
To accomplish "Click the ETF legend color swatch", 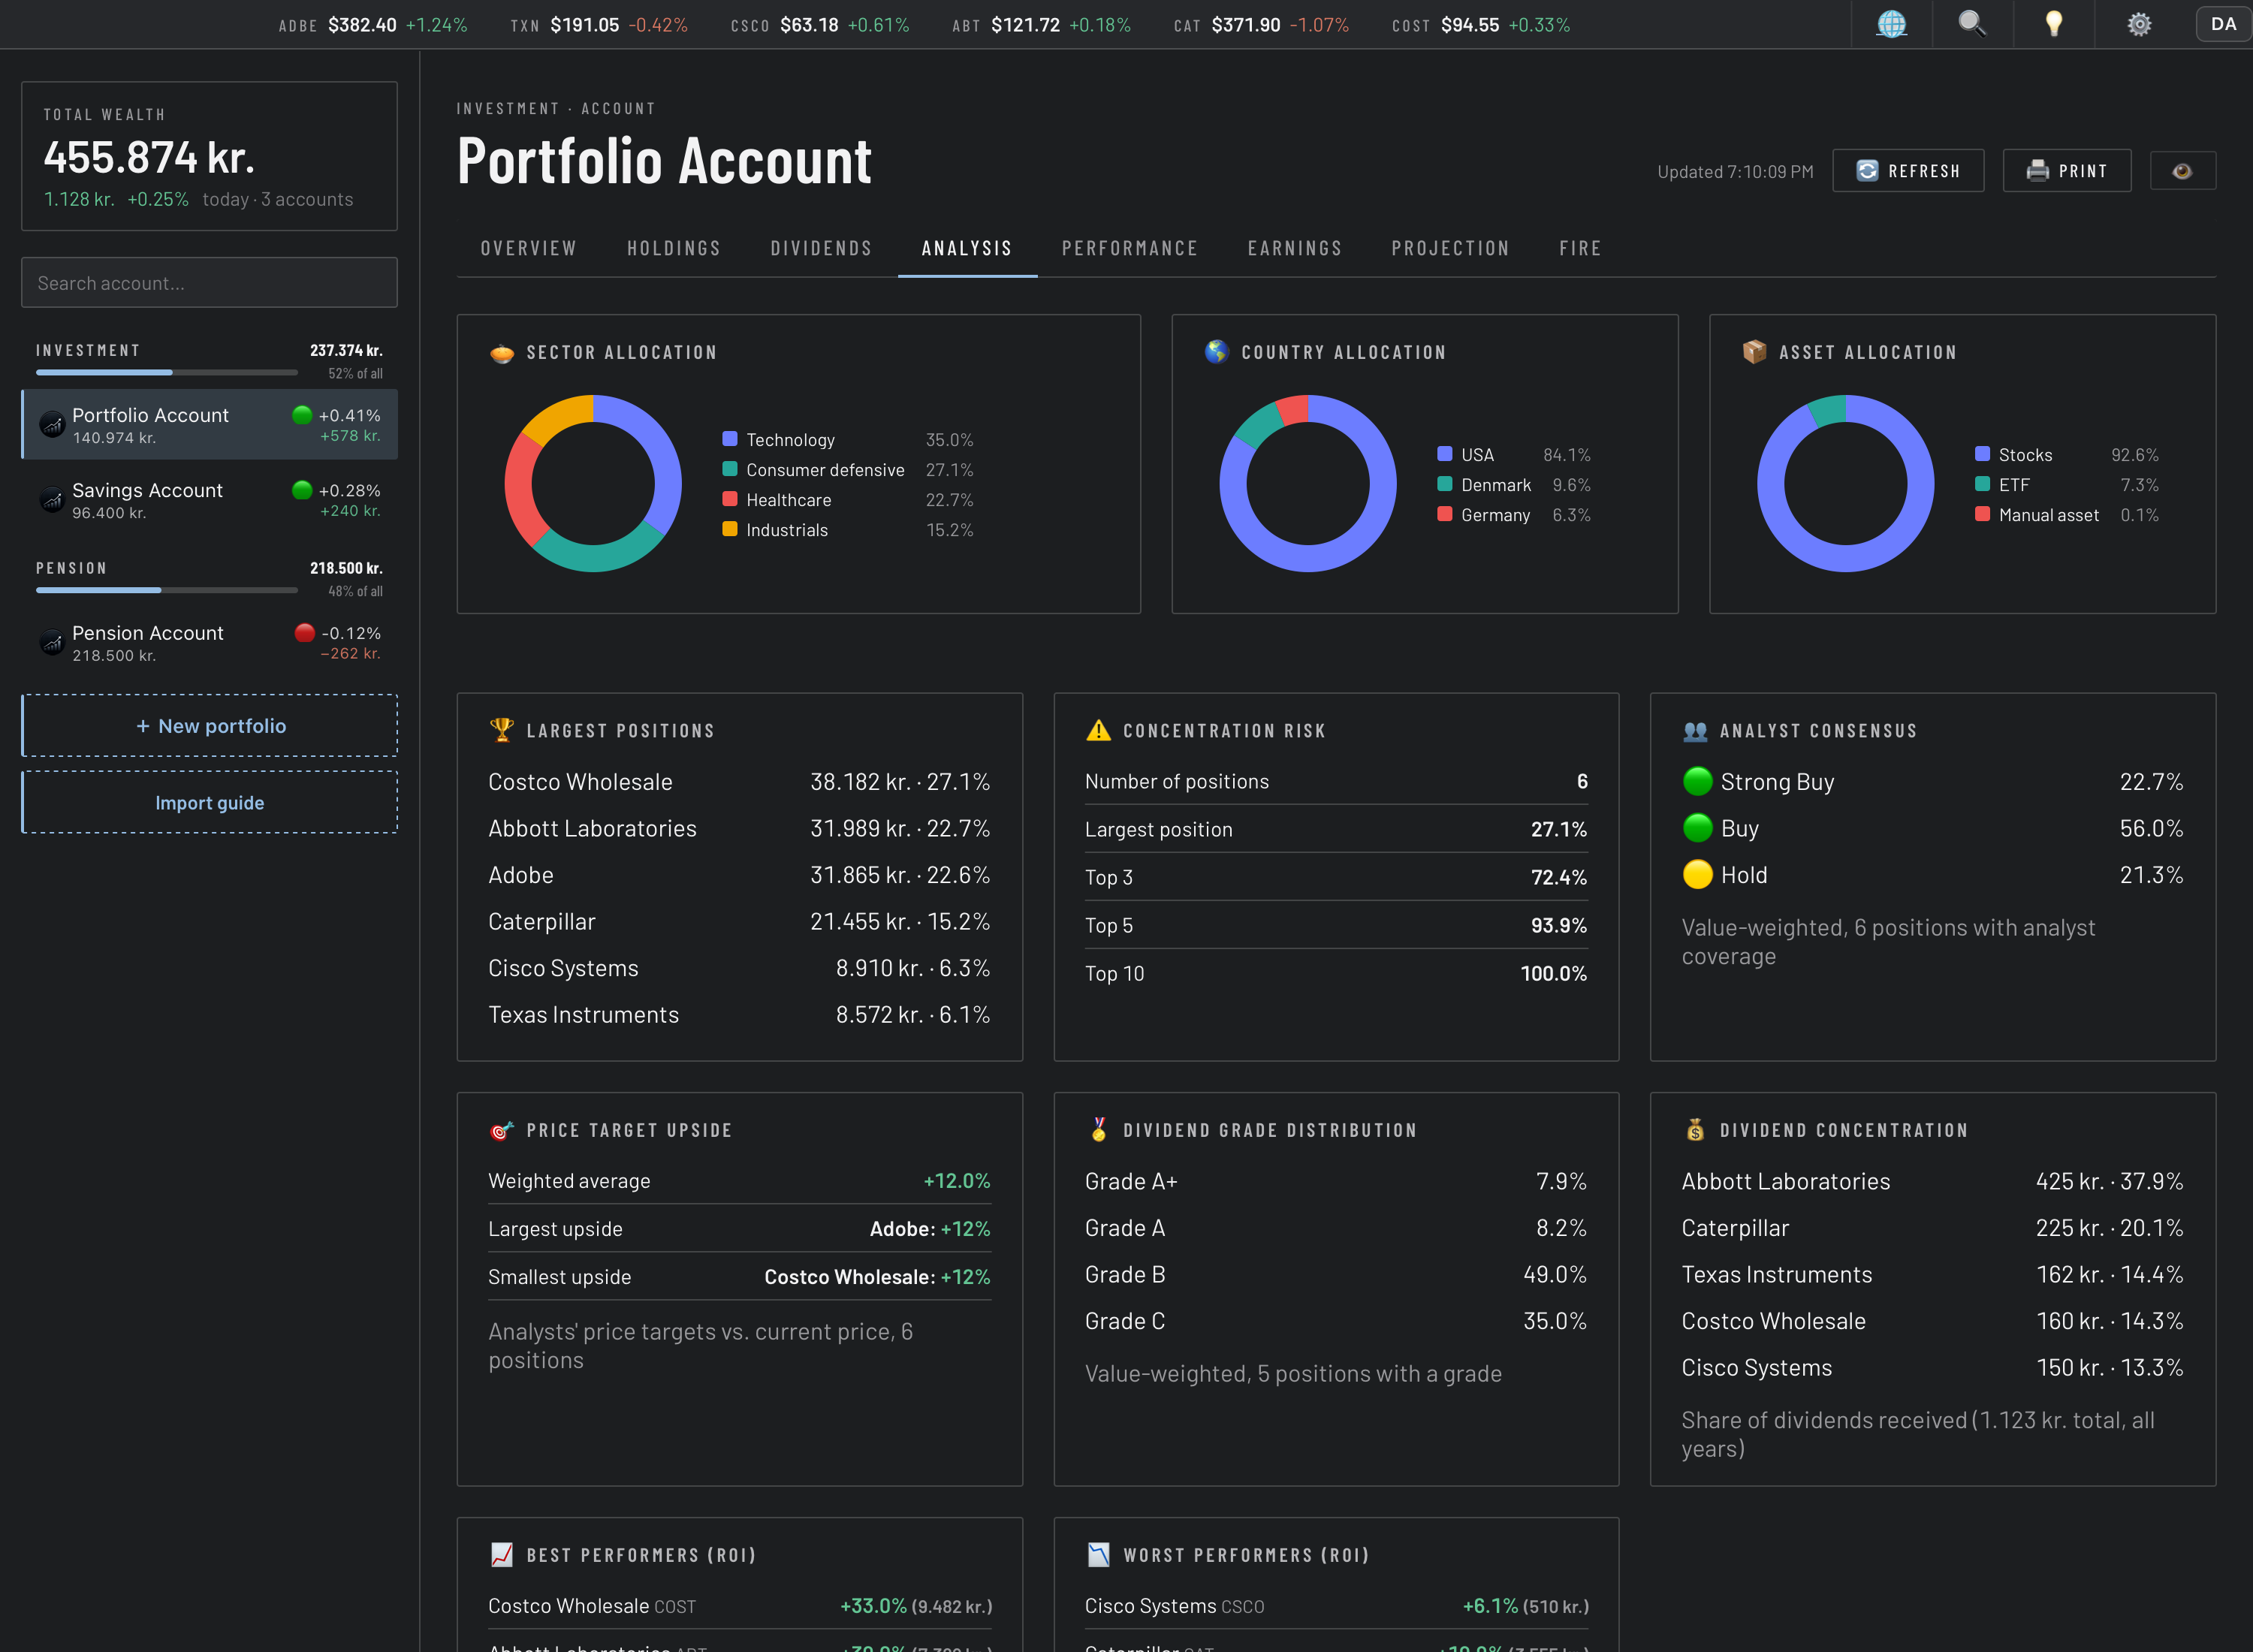I will tap(1982, 484).
